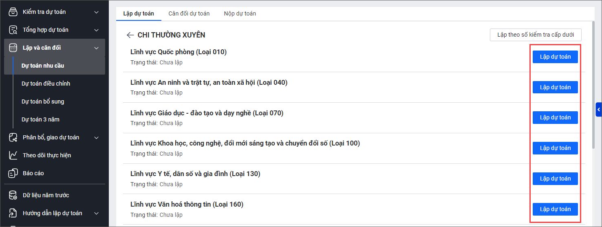This screenshot has height=227, width=602.
Task: Collapse the Lập và cân đối menu chevron
Action: pos(97,48)
